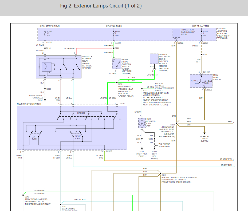Select the Trailer Tow Parking Lamp Relay box
Viewport: 248px width, 218px height.
pyautogui.click(x=176, y=33)
